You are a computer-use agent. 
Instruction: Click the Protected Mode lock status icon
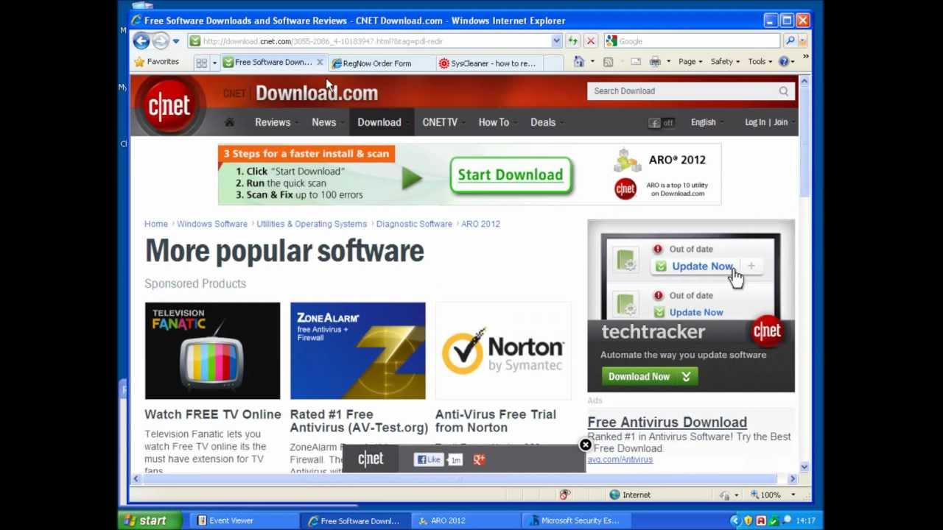pos(726,495)
